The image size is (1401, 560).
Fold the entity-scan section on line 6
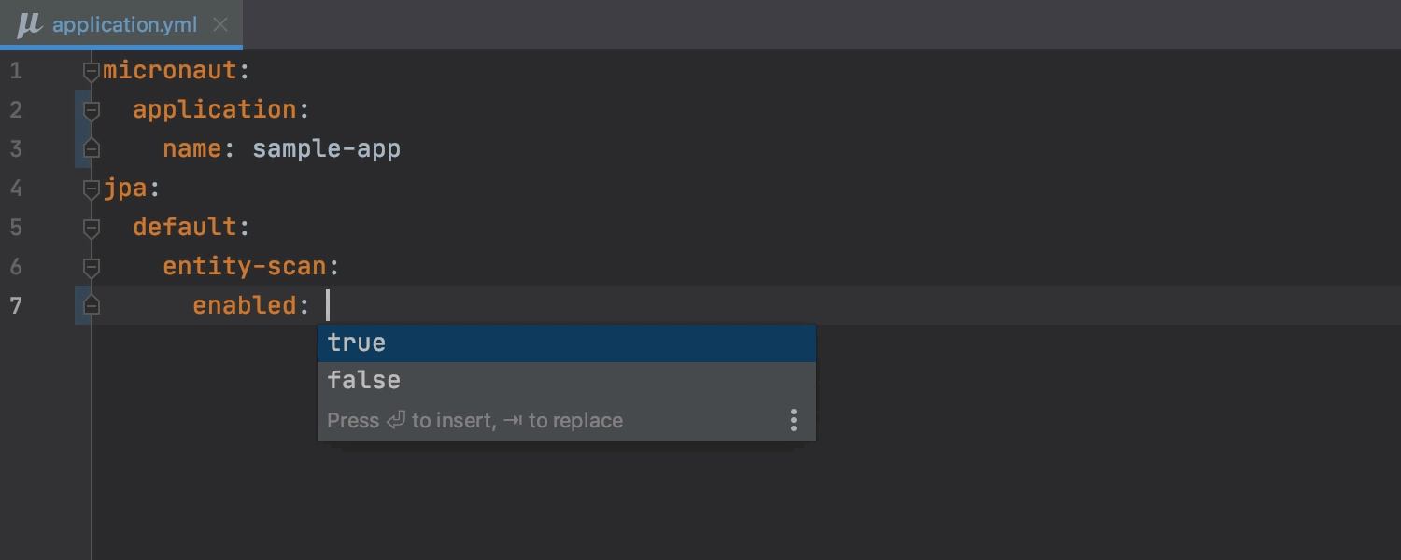(x=91, y=268)
